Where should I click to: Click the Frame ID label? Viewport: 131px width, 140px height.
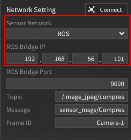(x=19, y=123)
